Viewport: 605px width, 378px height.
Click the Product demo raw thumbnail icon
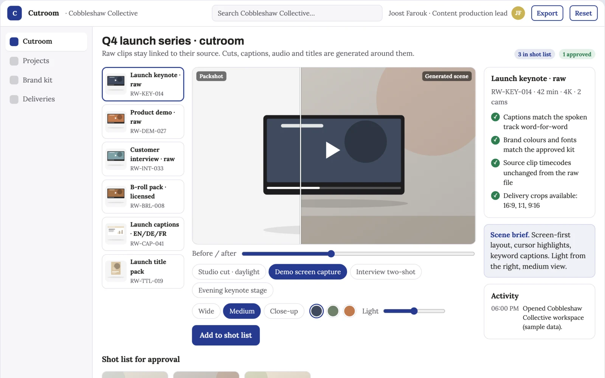(116, 121)
